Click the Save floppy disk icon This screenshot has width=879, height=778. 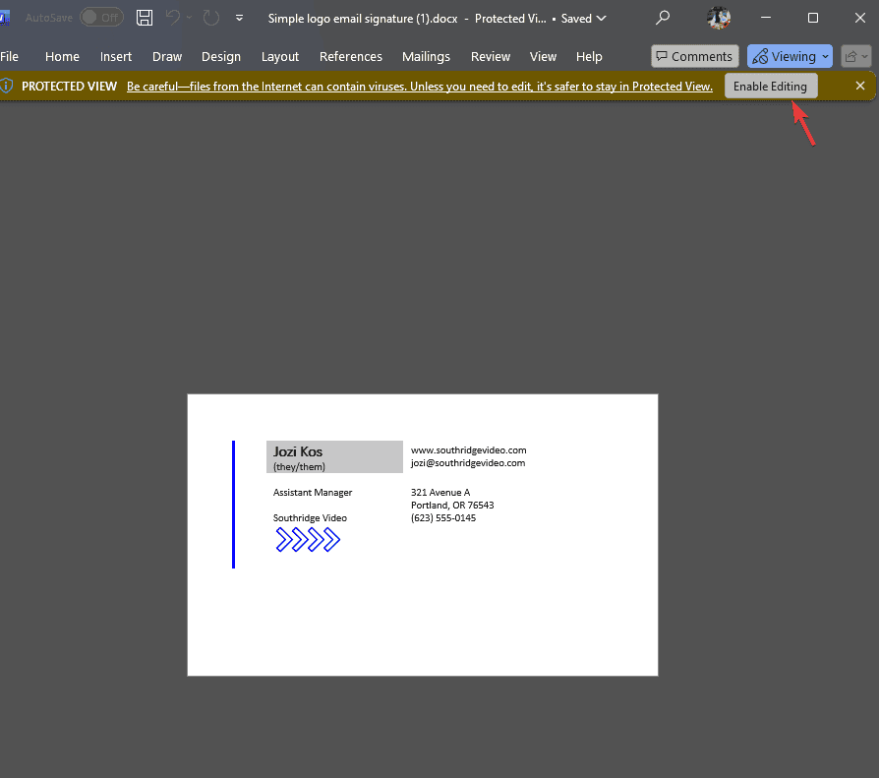tap(145, 18)
